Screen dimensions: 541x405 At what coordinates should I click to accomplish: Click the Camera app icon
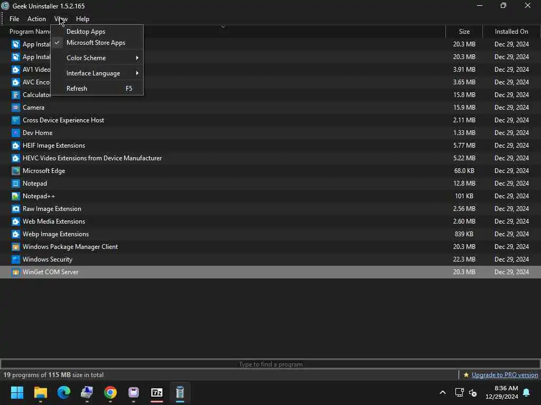[15, 108]
